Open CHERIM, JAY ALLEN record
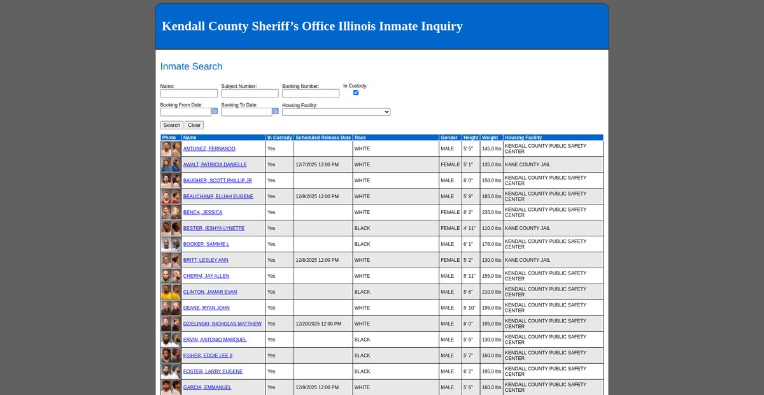The height and width of the screenshot is (395, 764). pos(206,276)
